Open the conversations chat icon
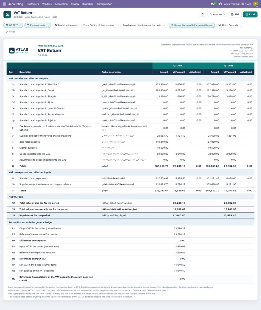The width and height of the screenshot is (261, 310). (213, 4)
